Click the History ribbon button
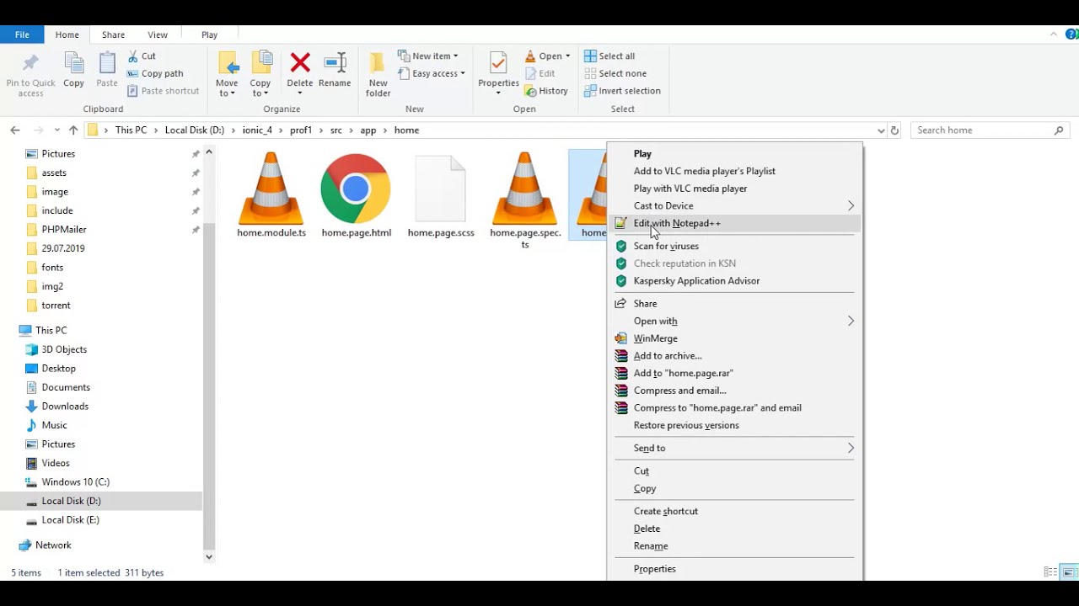1079x606 pixels. click(x=546, y=91)
